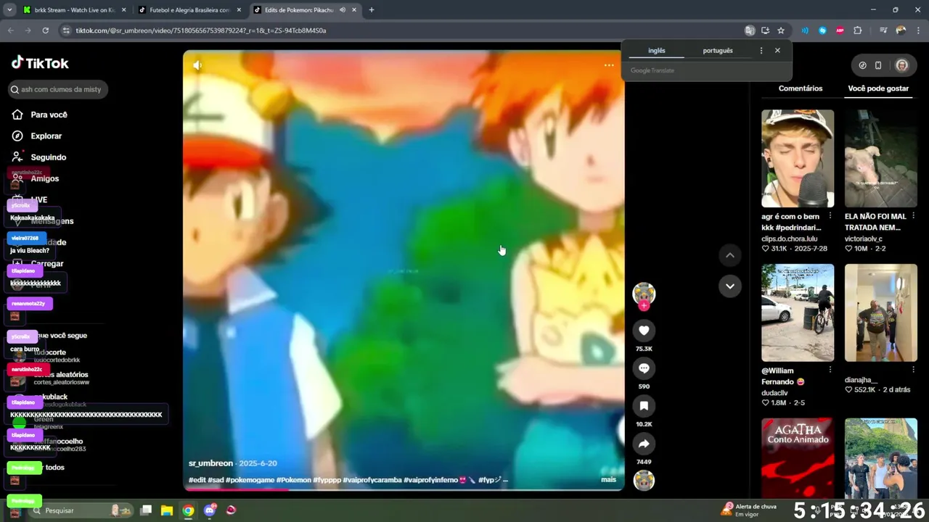Open the Chrome profile avatar
The height and width of the screenshot is (522, 929).
tap(901, 30)
